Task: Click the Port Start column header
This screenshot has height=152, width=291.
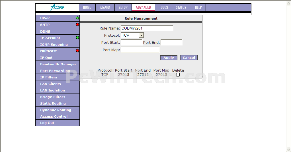Action: pos(124,70)
